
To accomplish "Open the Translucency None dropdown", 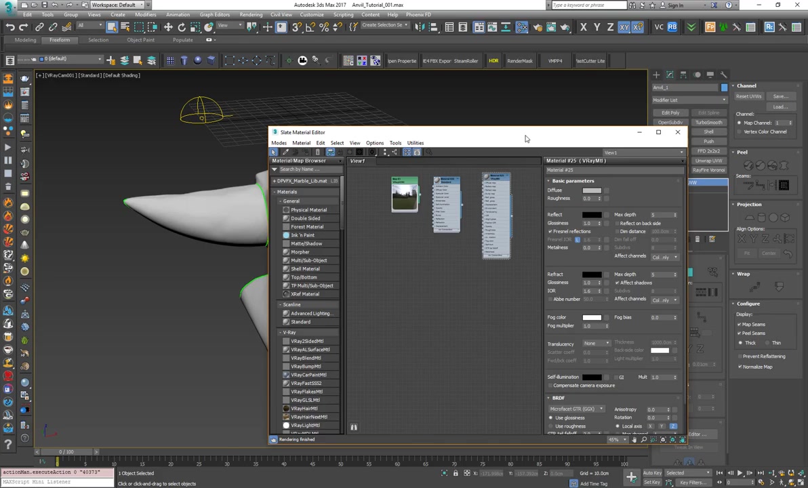I will pyautogui.click(x=597, y=344).
